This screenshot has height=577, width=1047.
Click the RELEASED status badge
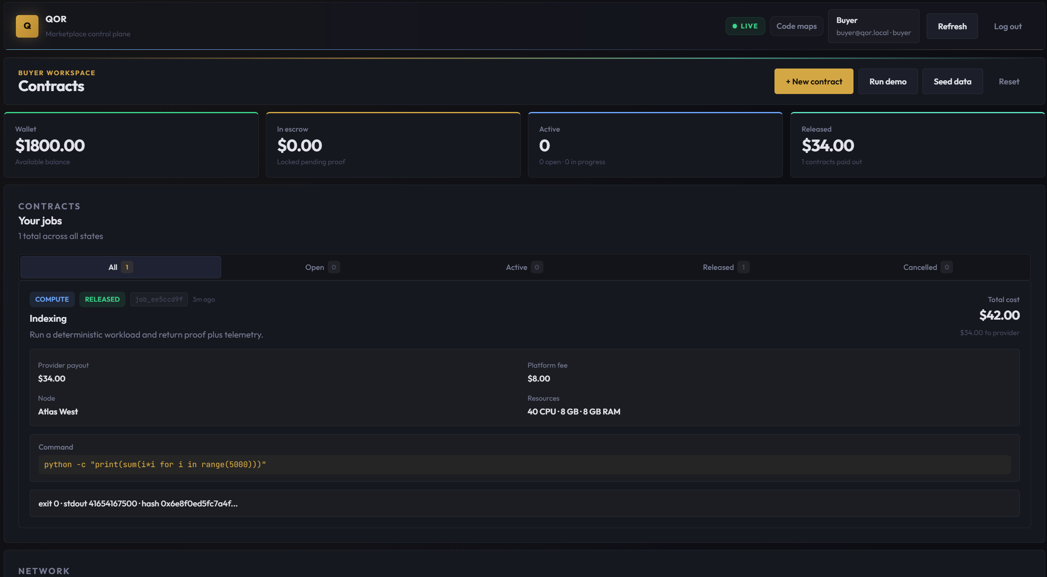[x=102, y=300]
